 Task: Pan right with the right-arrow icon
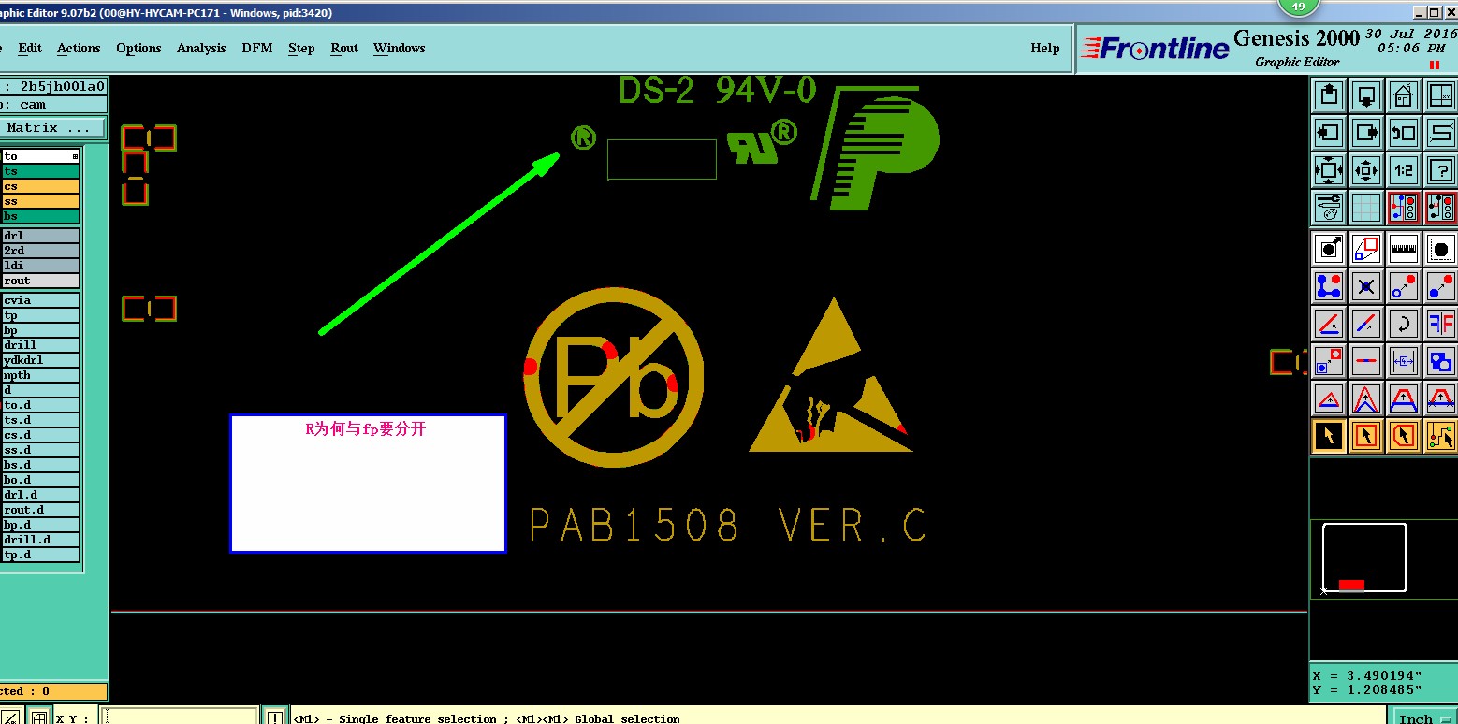coord(1366,133)
